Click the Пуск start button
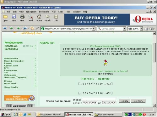The image size is (157, 117). [x=6, y=115]
